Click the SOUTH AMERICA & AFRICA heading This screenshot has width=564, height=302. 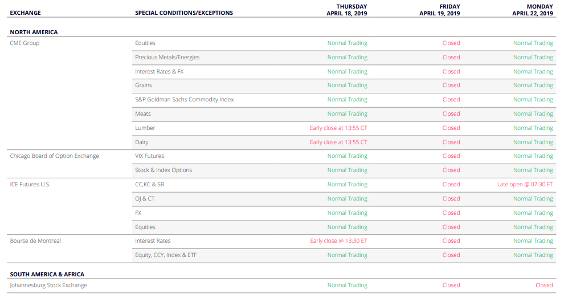tap(47, 274)
